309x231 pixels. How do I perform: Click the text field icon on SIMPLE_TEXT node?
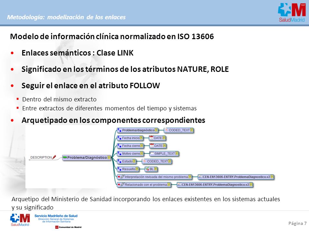(x=152, y=153)
